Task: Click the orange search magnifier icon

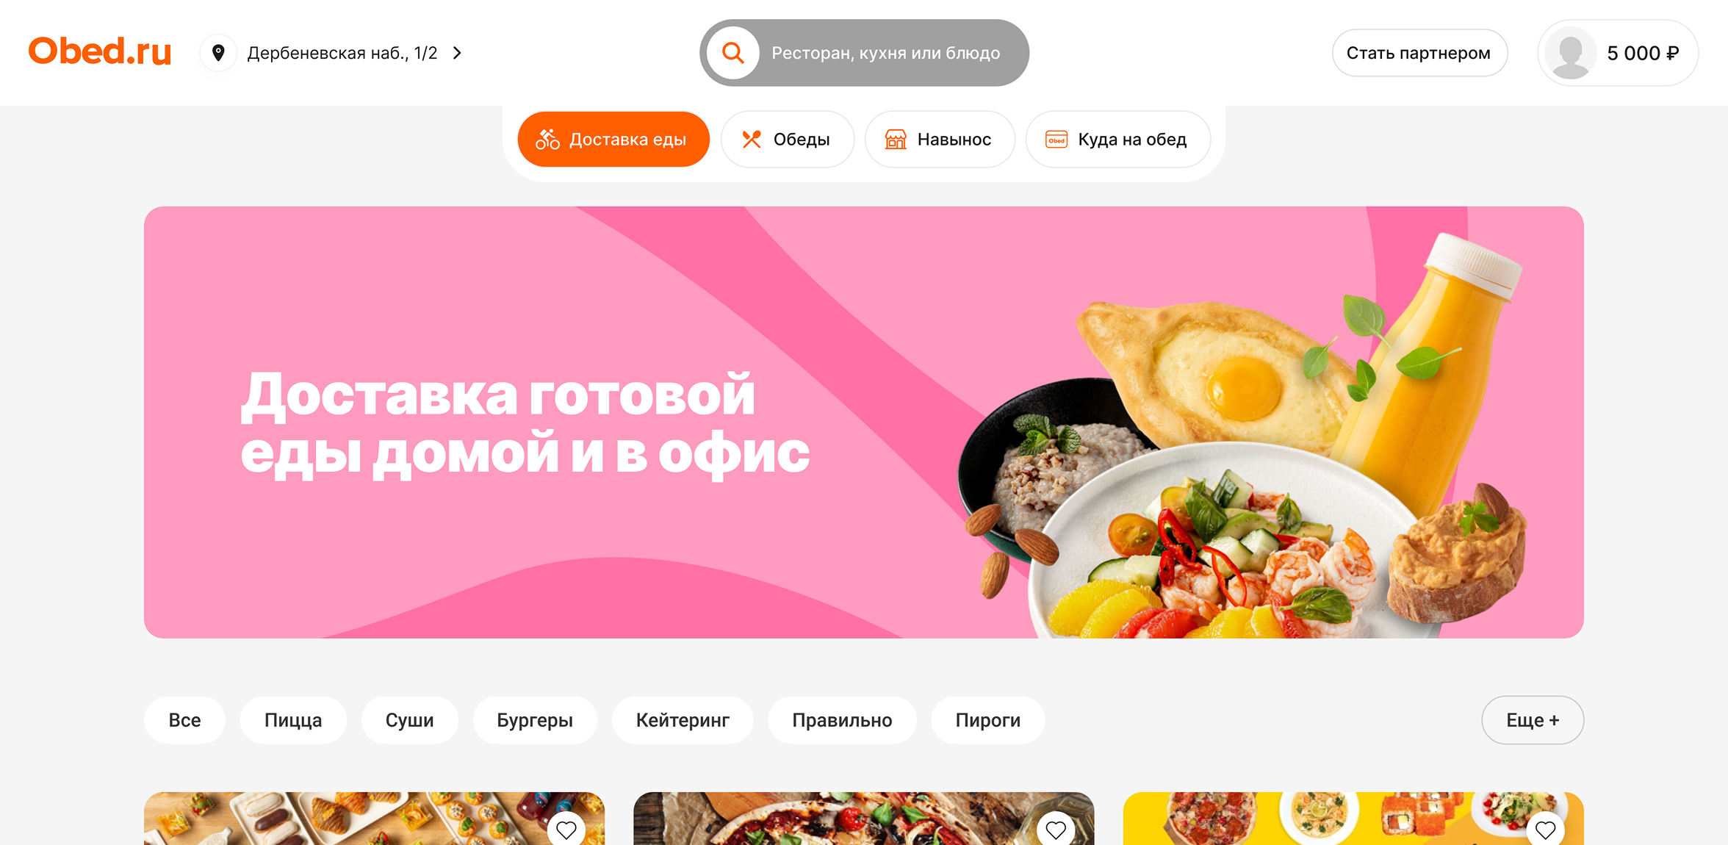Action: point(732,53)
